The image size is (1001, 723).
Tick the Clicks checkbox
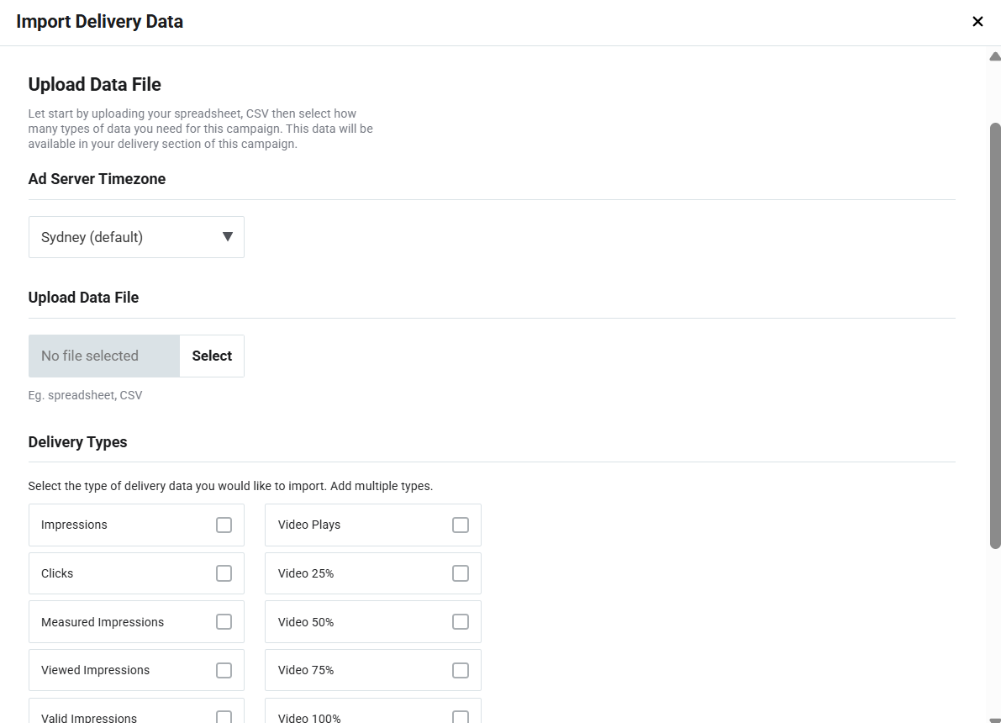tap(224, 573)
